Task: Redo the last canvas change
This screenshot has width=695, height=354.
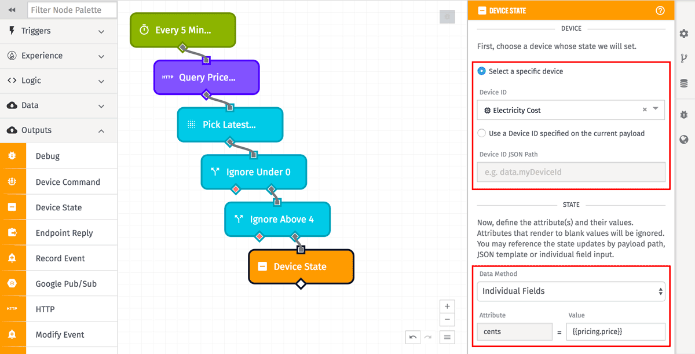Action: (427, 337)
